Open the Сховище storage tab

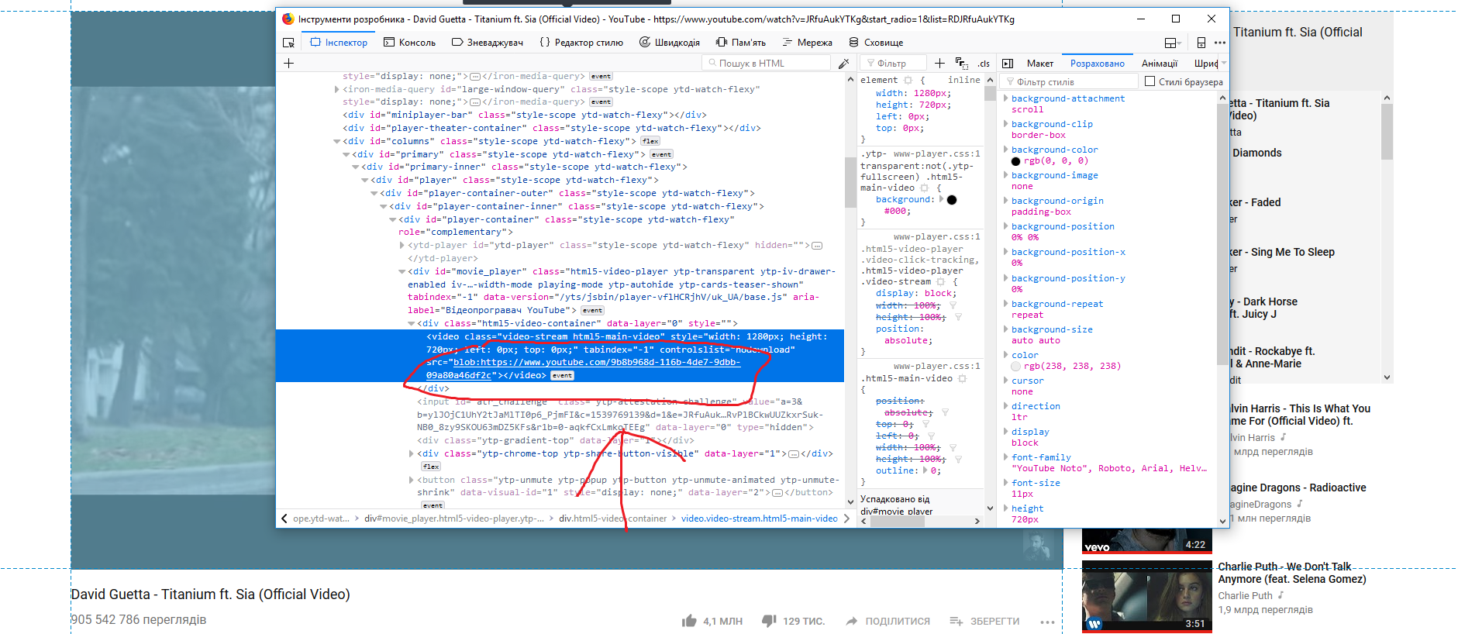(x=877, y=43)
